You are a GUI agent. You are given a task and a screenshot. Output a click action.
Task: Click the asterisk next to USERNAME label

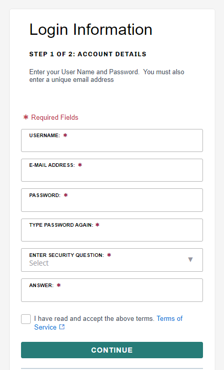[x=65, y=135]
